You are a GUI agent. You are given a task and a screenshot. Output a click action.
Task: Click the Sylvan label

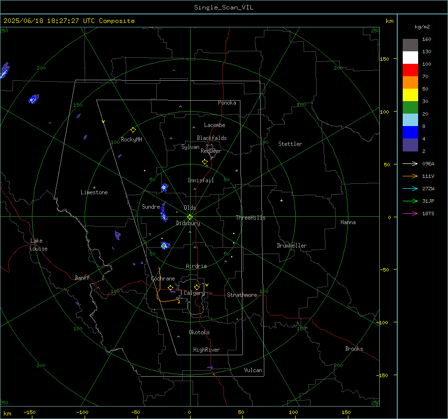190,147
